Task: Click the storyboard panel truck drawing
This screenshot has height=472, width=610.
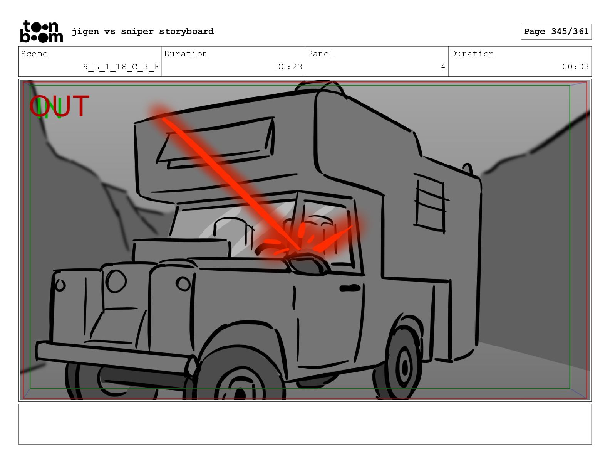Action: [x=305, y=240]
